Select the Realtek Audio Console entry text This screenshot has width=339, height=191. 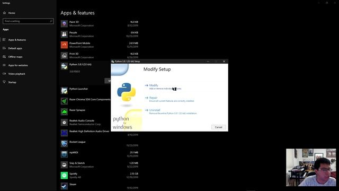tap(82, 120)
